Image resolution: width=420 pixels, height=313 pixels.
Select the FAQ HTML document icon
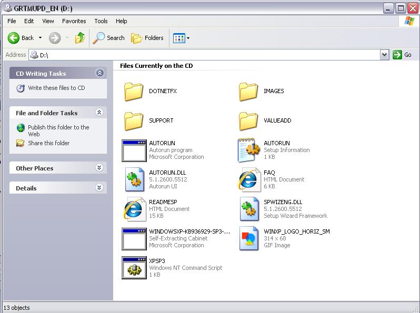click(x=249, y=179)
